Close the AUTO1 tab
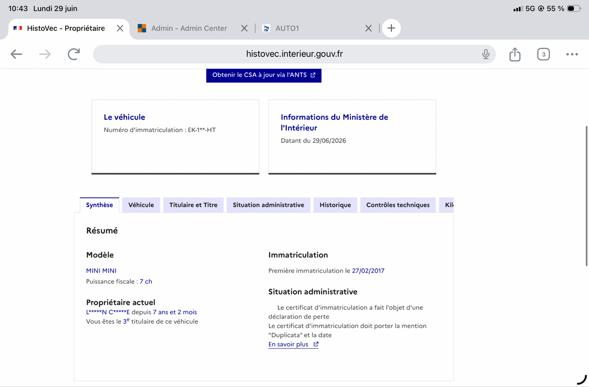 tap(369, 28)
